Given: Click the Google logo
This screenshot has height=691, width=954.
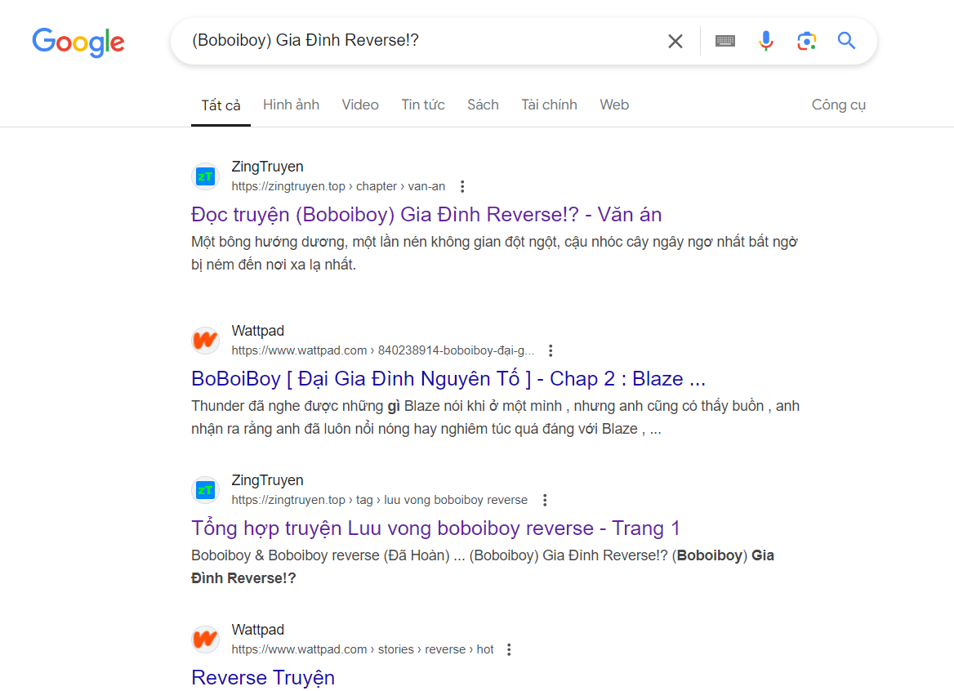Looking at the screenshot, I should [x=78, y=42].
